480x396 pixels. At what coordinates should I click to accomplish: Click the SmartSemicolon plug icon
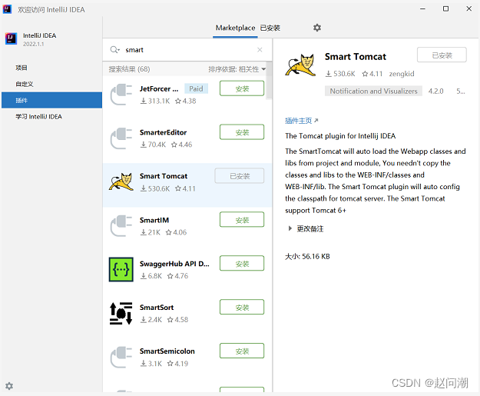coord(121,357)
